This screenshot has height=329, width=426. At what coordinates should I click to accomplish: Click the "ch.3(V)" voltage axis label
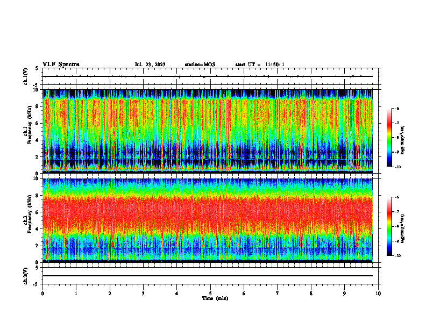(25, 276)
